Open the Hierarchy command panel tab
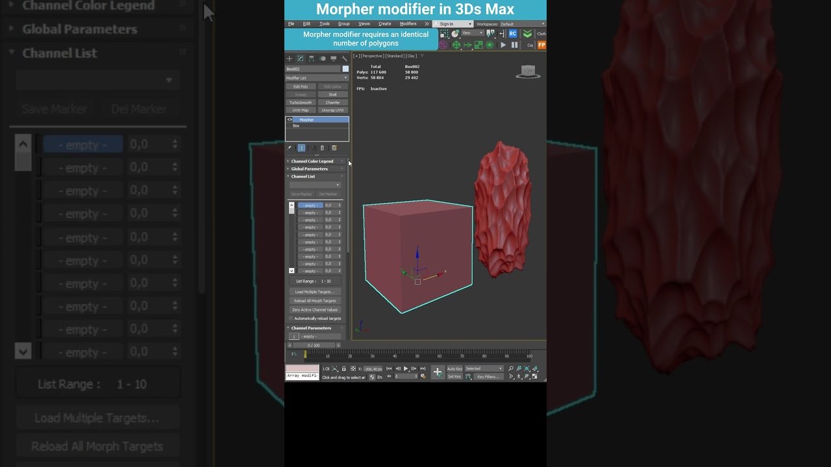This screenshot has width=831, height=467. click(312, 58)
